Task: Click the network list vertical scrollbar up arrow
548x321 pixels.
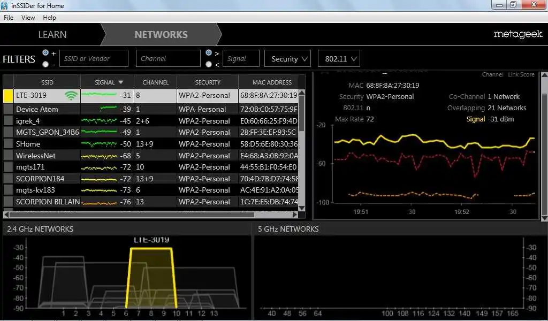Action: 302,93
